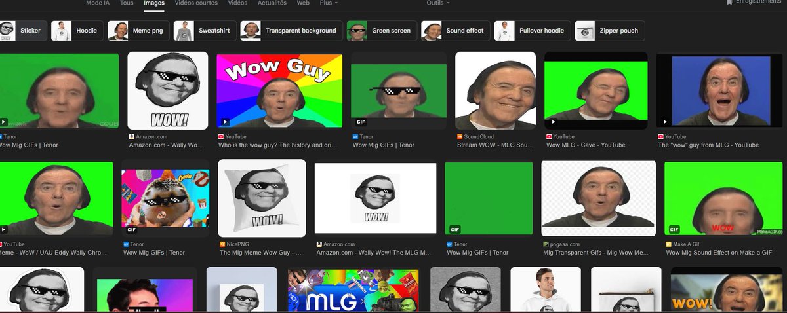This screenshot has width=787, height=313.
Task: Click GIF badge on Cheetos collage thumbnail
Action: pyautogui.click(x=132, y=230)
